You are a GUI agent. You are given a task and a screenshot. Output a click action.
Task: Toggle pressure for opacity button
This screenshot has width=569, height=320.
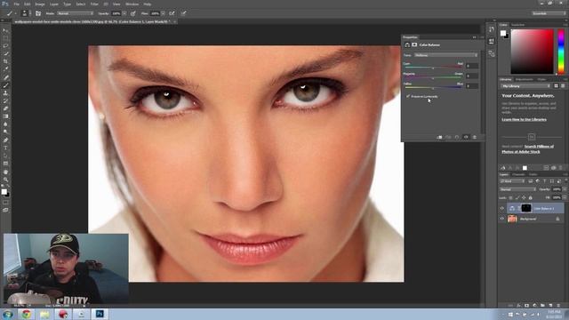pos(133,13)
